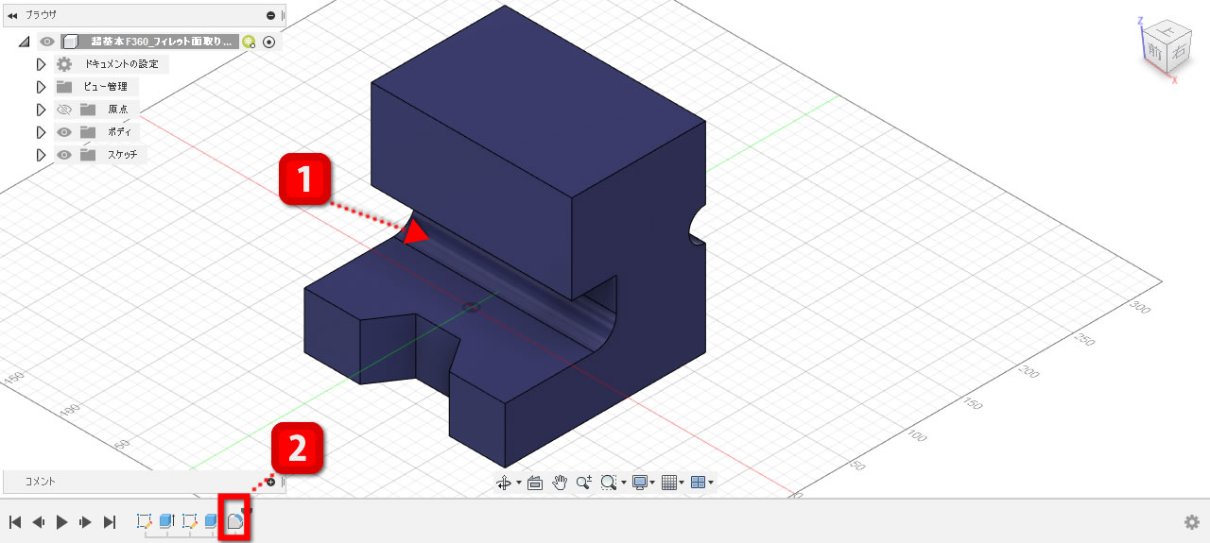Click the コメント panel title
Image resolution: width=1210 pixels, height=543 pixels.
40,482
